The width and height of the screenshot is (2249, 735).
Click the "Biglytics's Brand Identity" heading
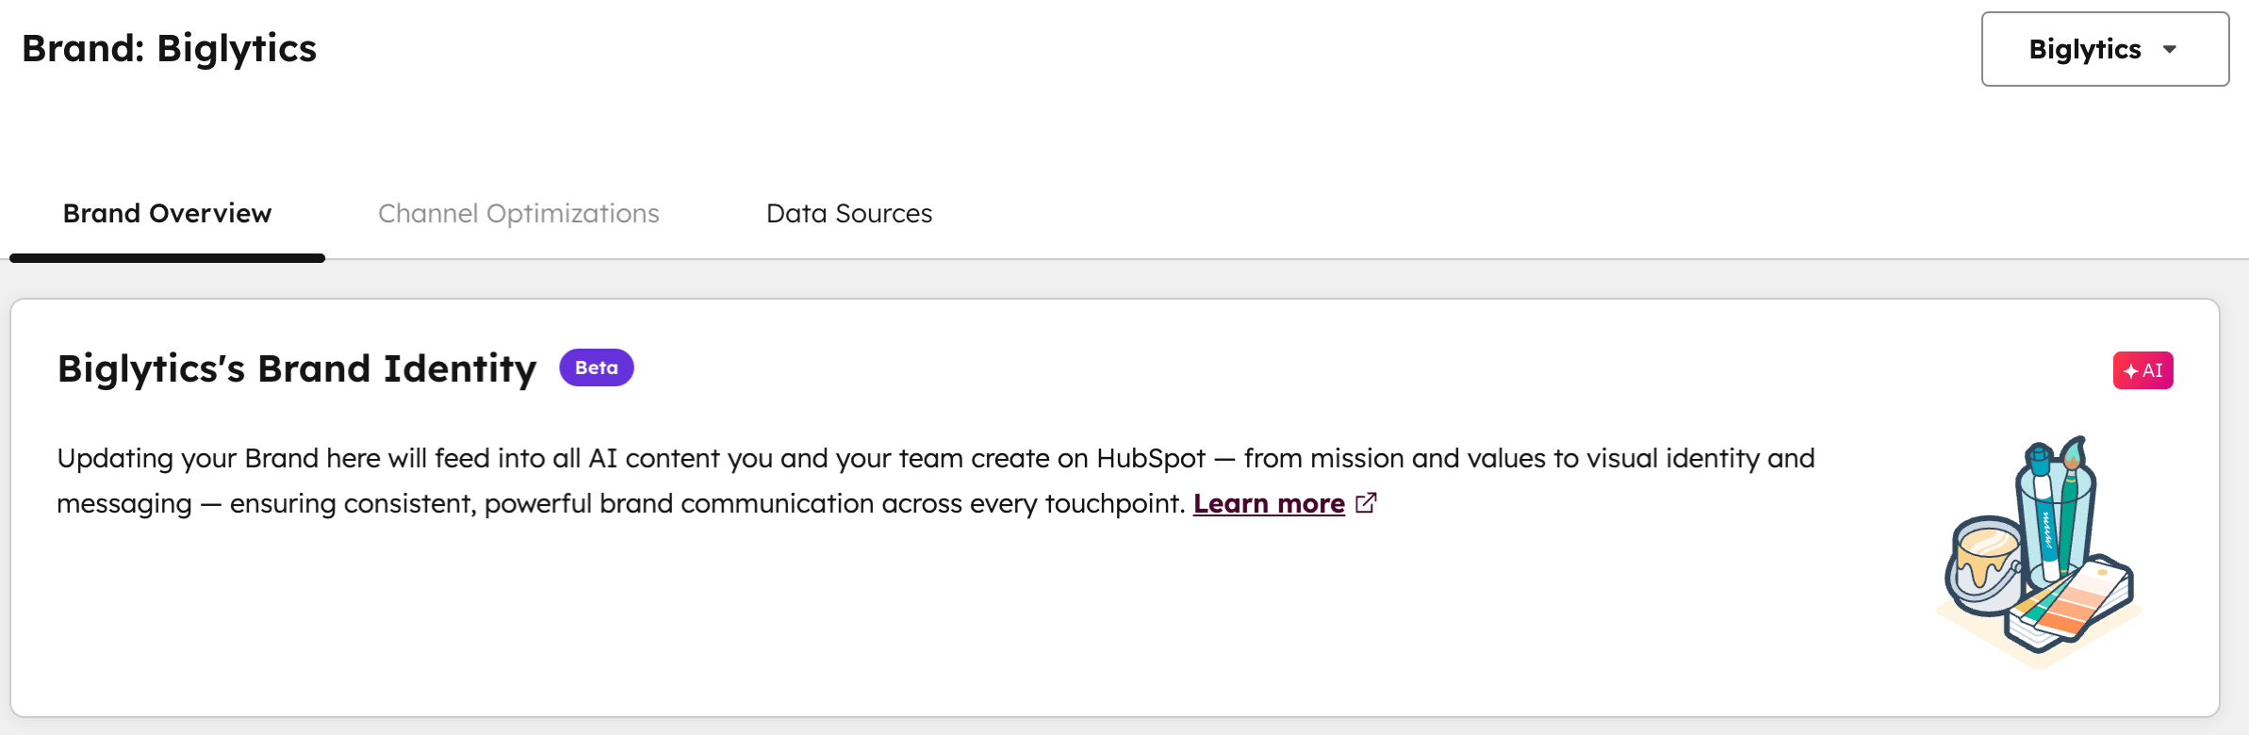click(296, 368)
